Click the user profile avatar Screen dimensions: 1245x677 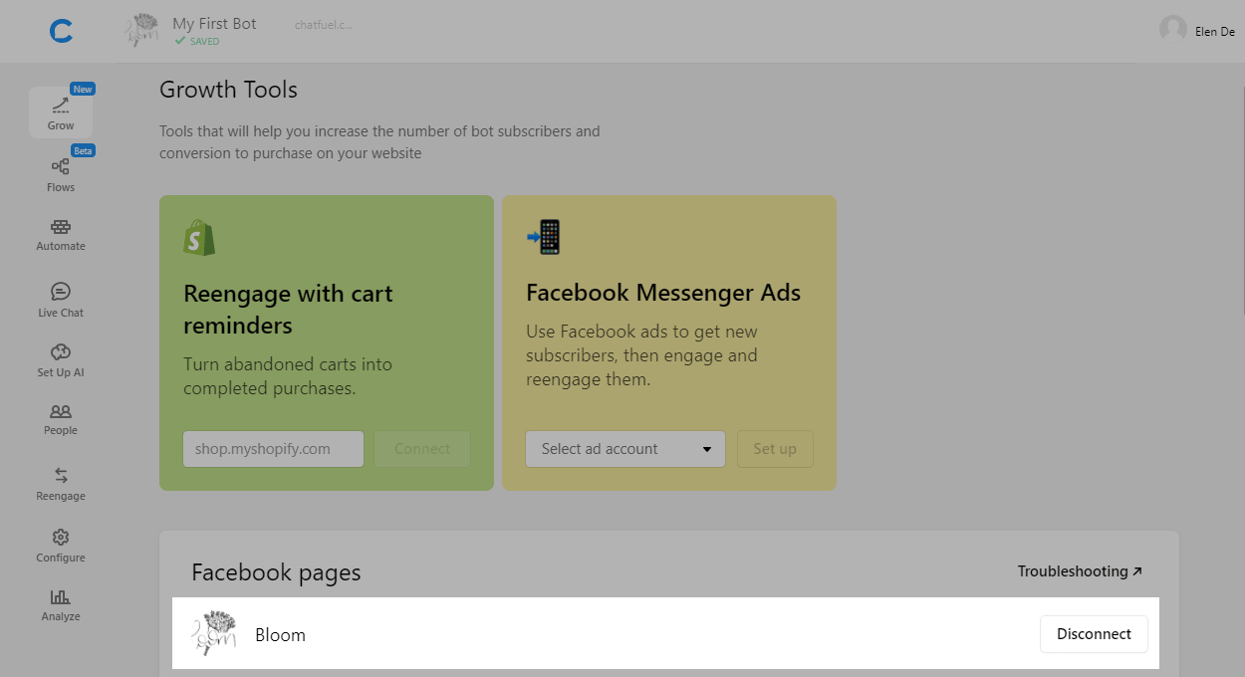[x=1173, y=29]
